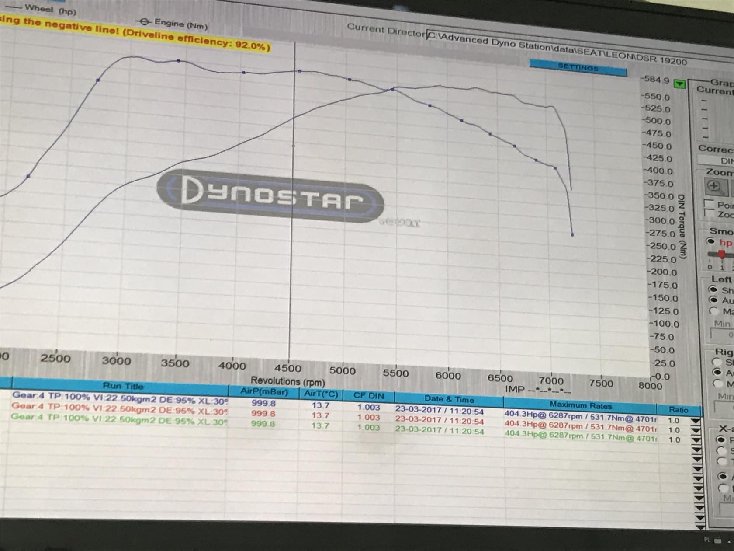The width and height of the screenshot is (734, 551).
Task: Click the green 404.3Hp@ 6287rpm maximum rates cell
Action: point(581,436)
